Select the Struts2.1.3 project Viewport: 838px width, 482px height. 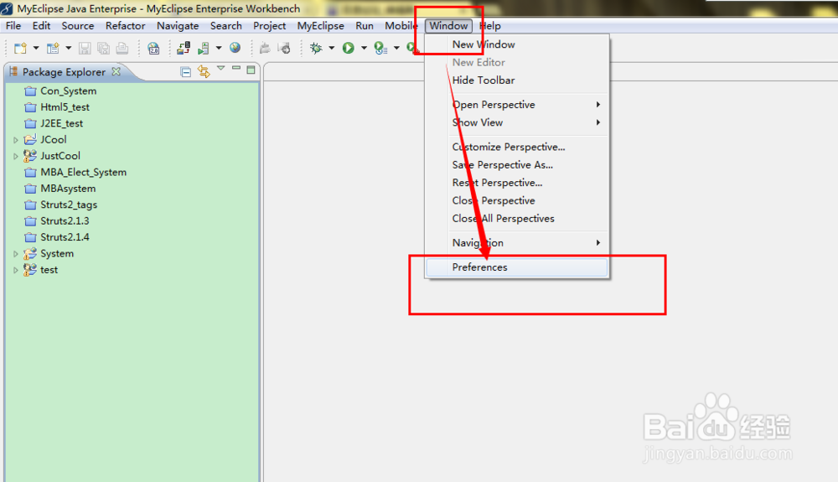pos(65,220)
